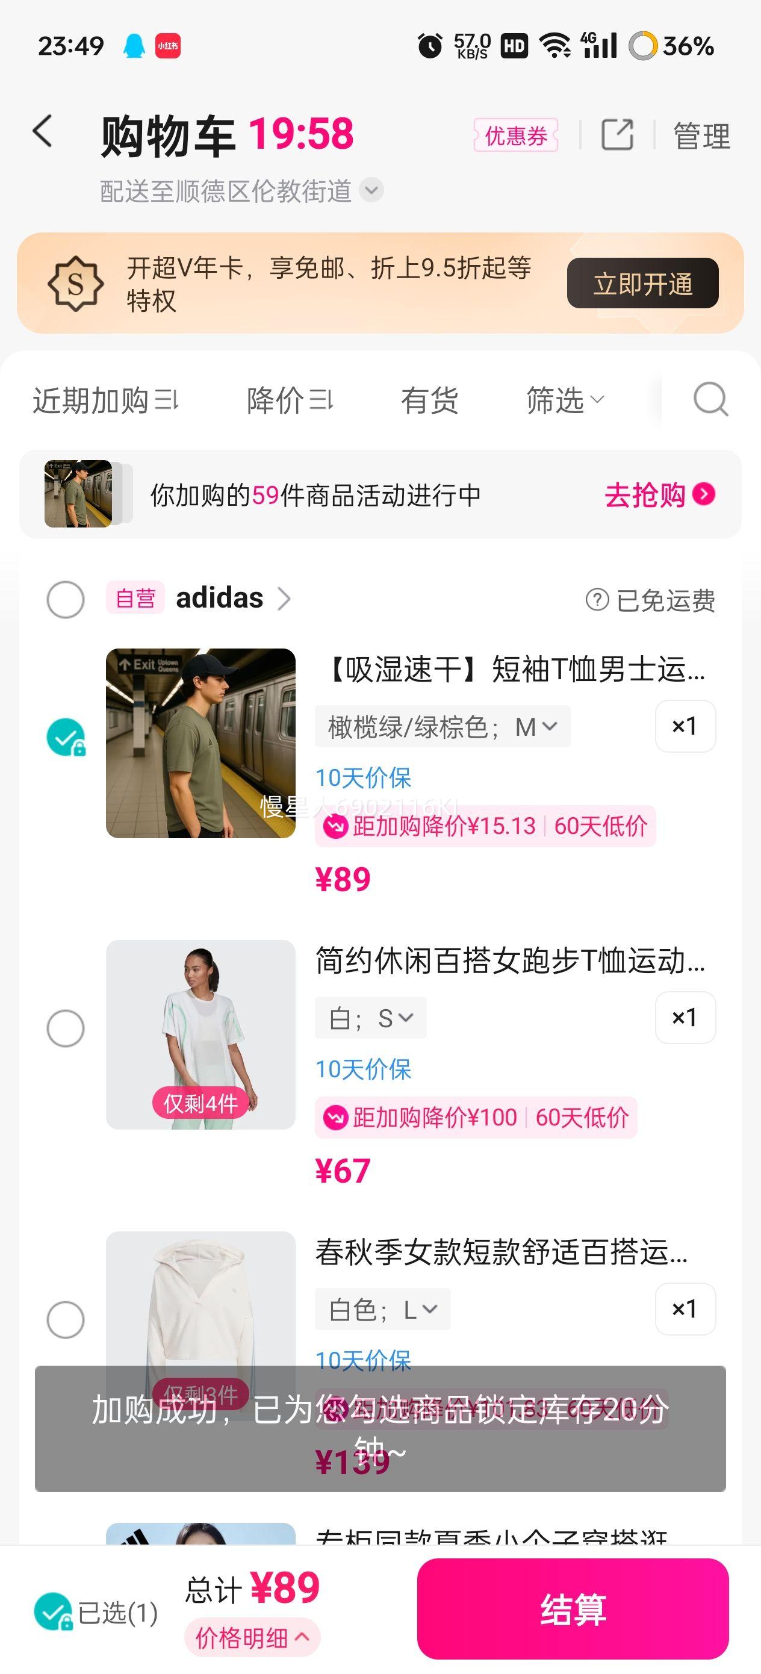Open the women's white T-shirt product thumbnail
Viewport: 761px width, 1674px height.
[201, 1034]
